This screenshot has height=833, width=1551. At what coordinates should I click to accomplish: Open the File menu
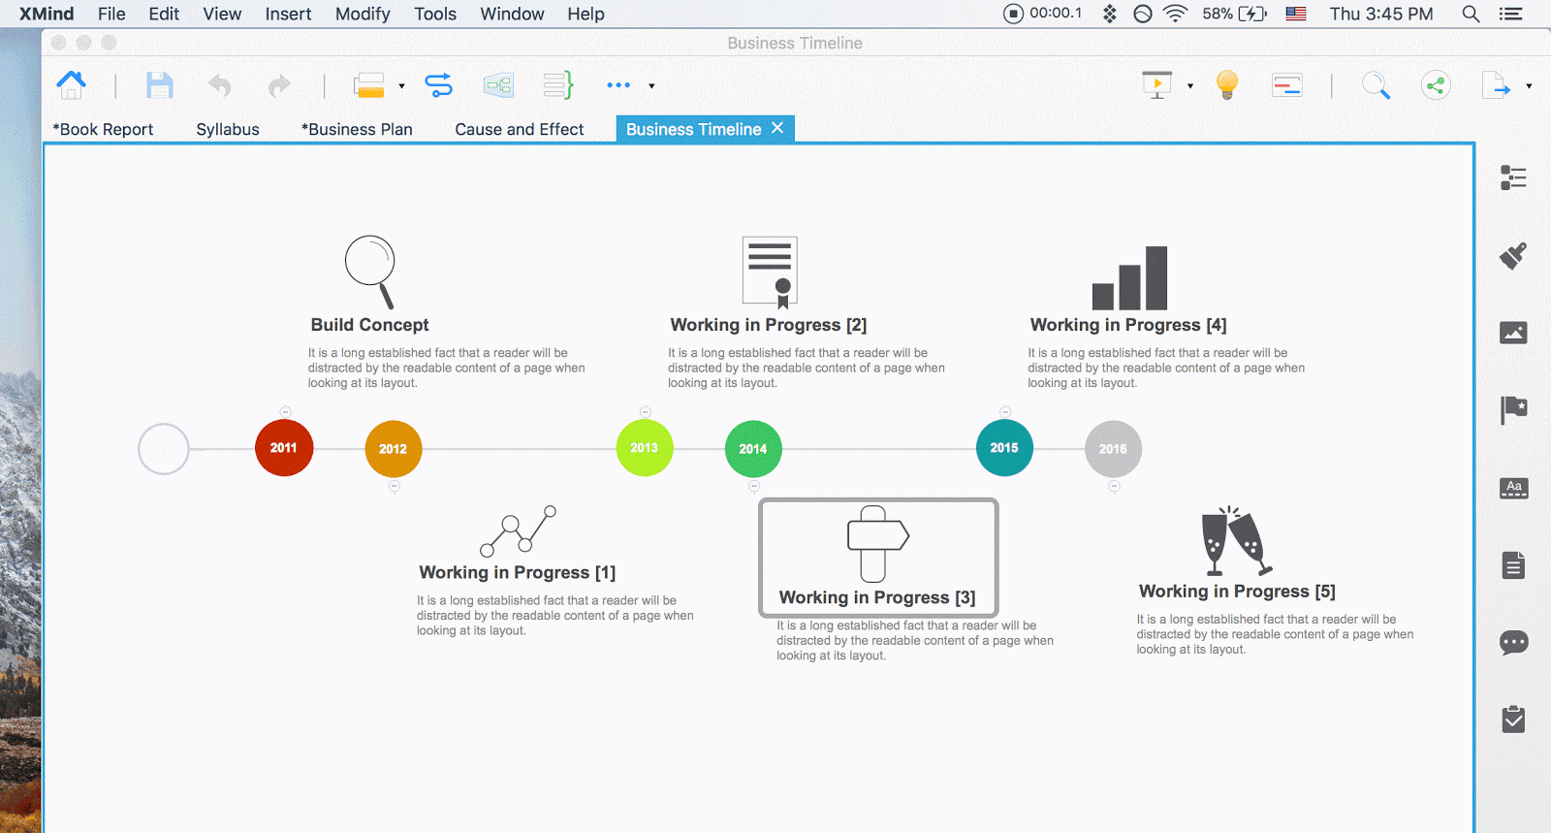point(111,14)
